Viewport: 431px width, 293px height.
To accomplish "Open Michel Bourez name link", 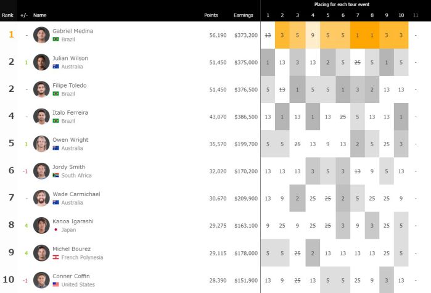I will [70, 249].
